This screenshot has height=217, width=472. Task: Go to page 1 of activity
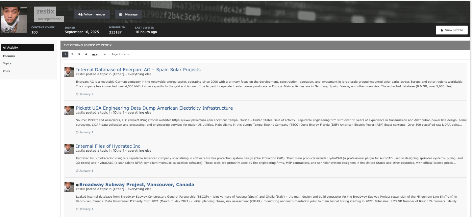[x=65, y=54]
